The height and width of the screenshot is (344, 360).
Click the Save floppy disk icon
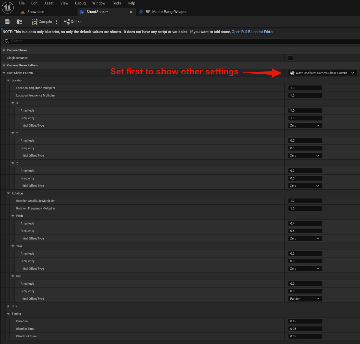pos(7,22)
